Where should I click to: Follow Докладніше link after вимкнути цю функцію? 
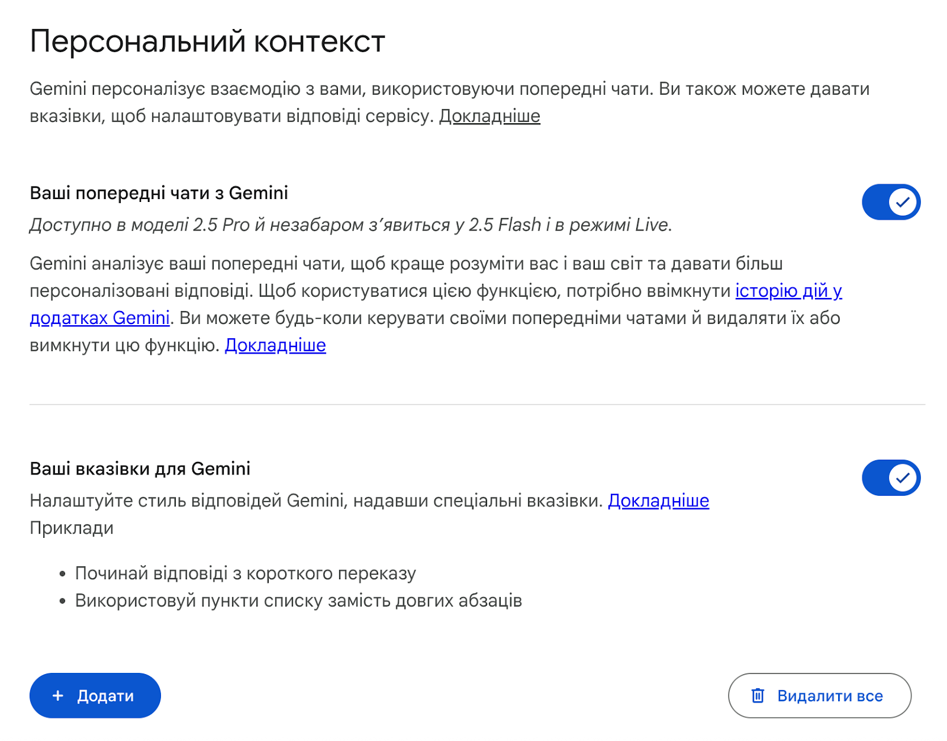click(x=275, y=345)
